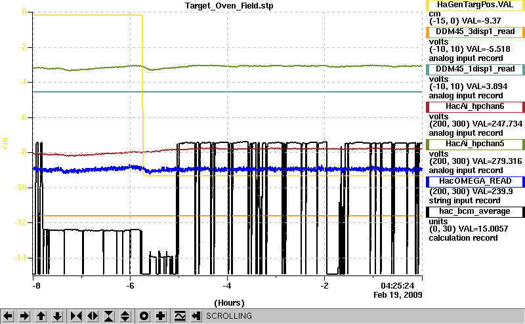The height and width of the screenshot is (324, 525).
Task: Click the VAL=15.0057 reading text
Action: [483, 229]
